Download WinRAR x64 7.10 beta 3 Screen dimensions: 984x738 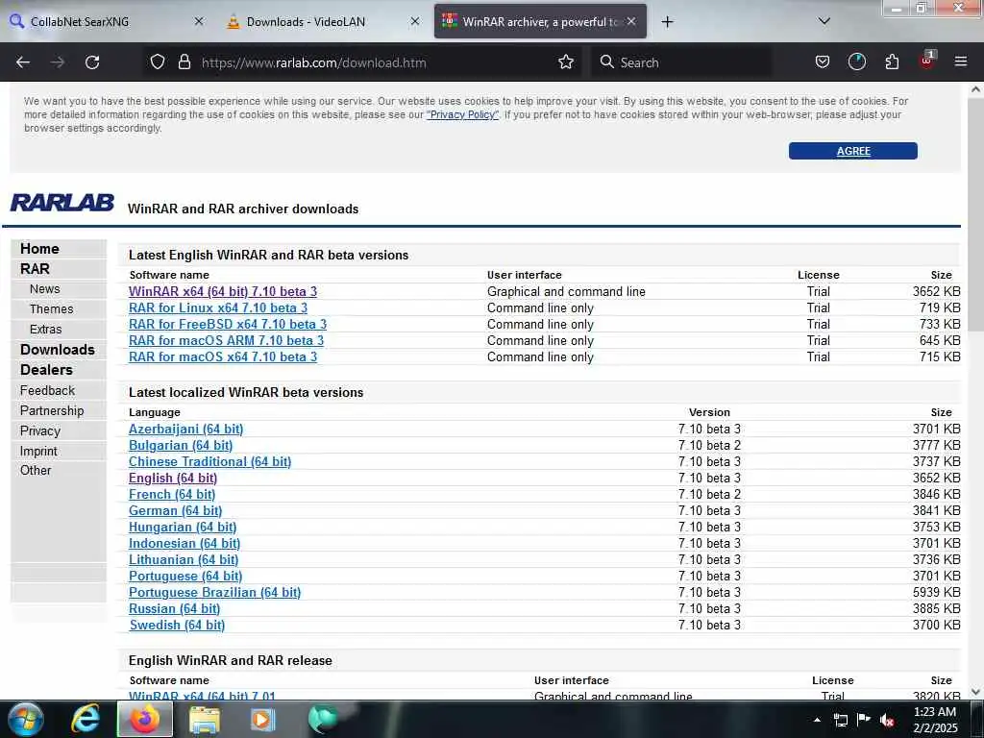click(223, 292)
